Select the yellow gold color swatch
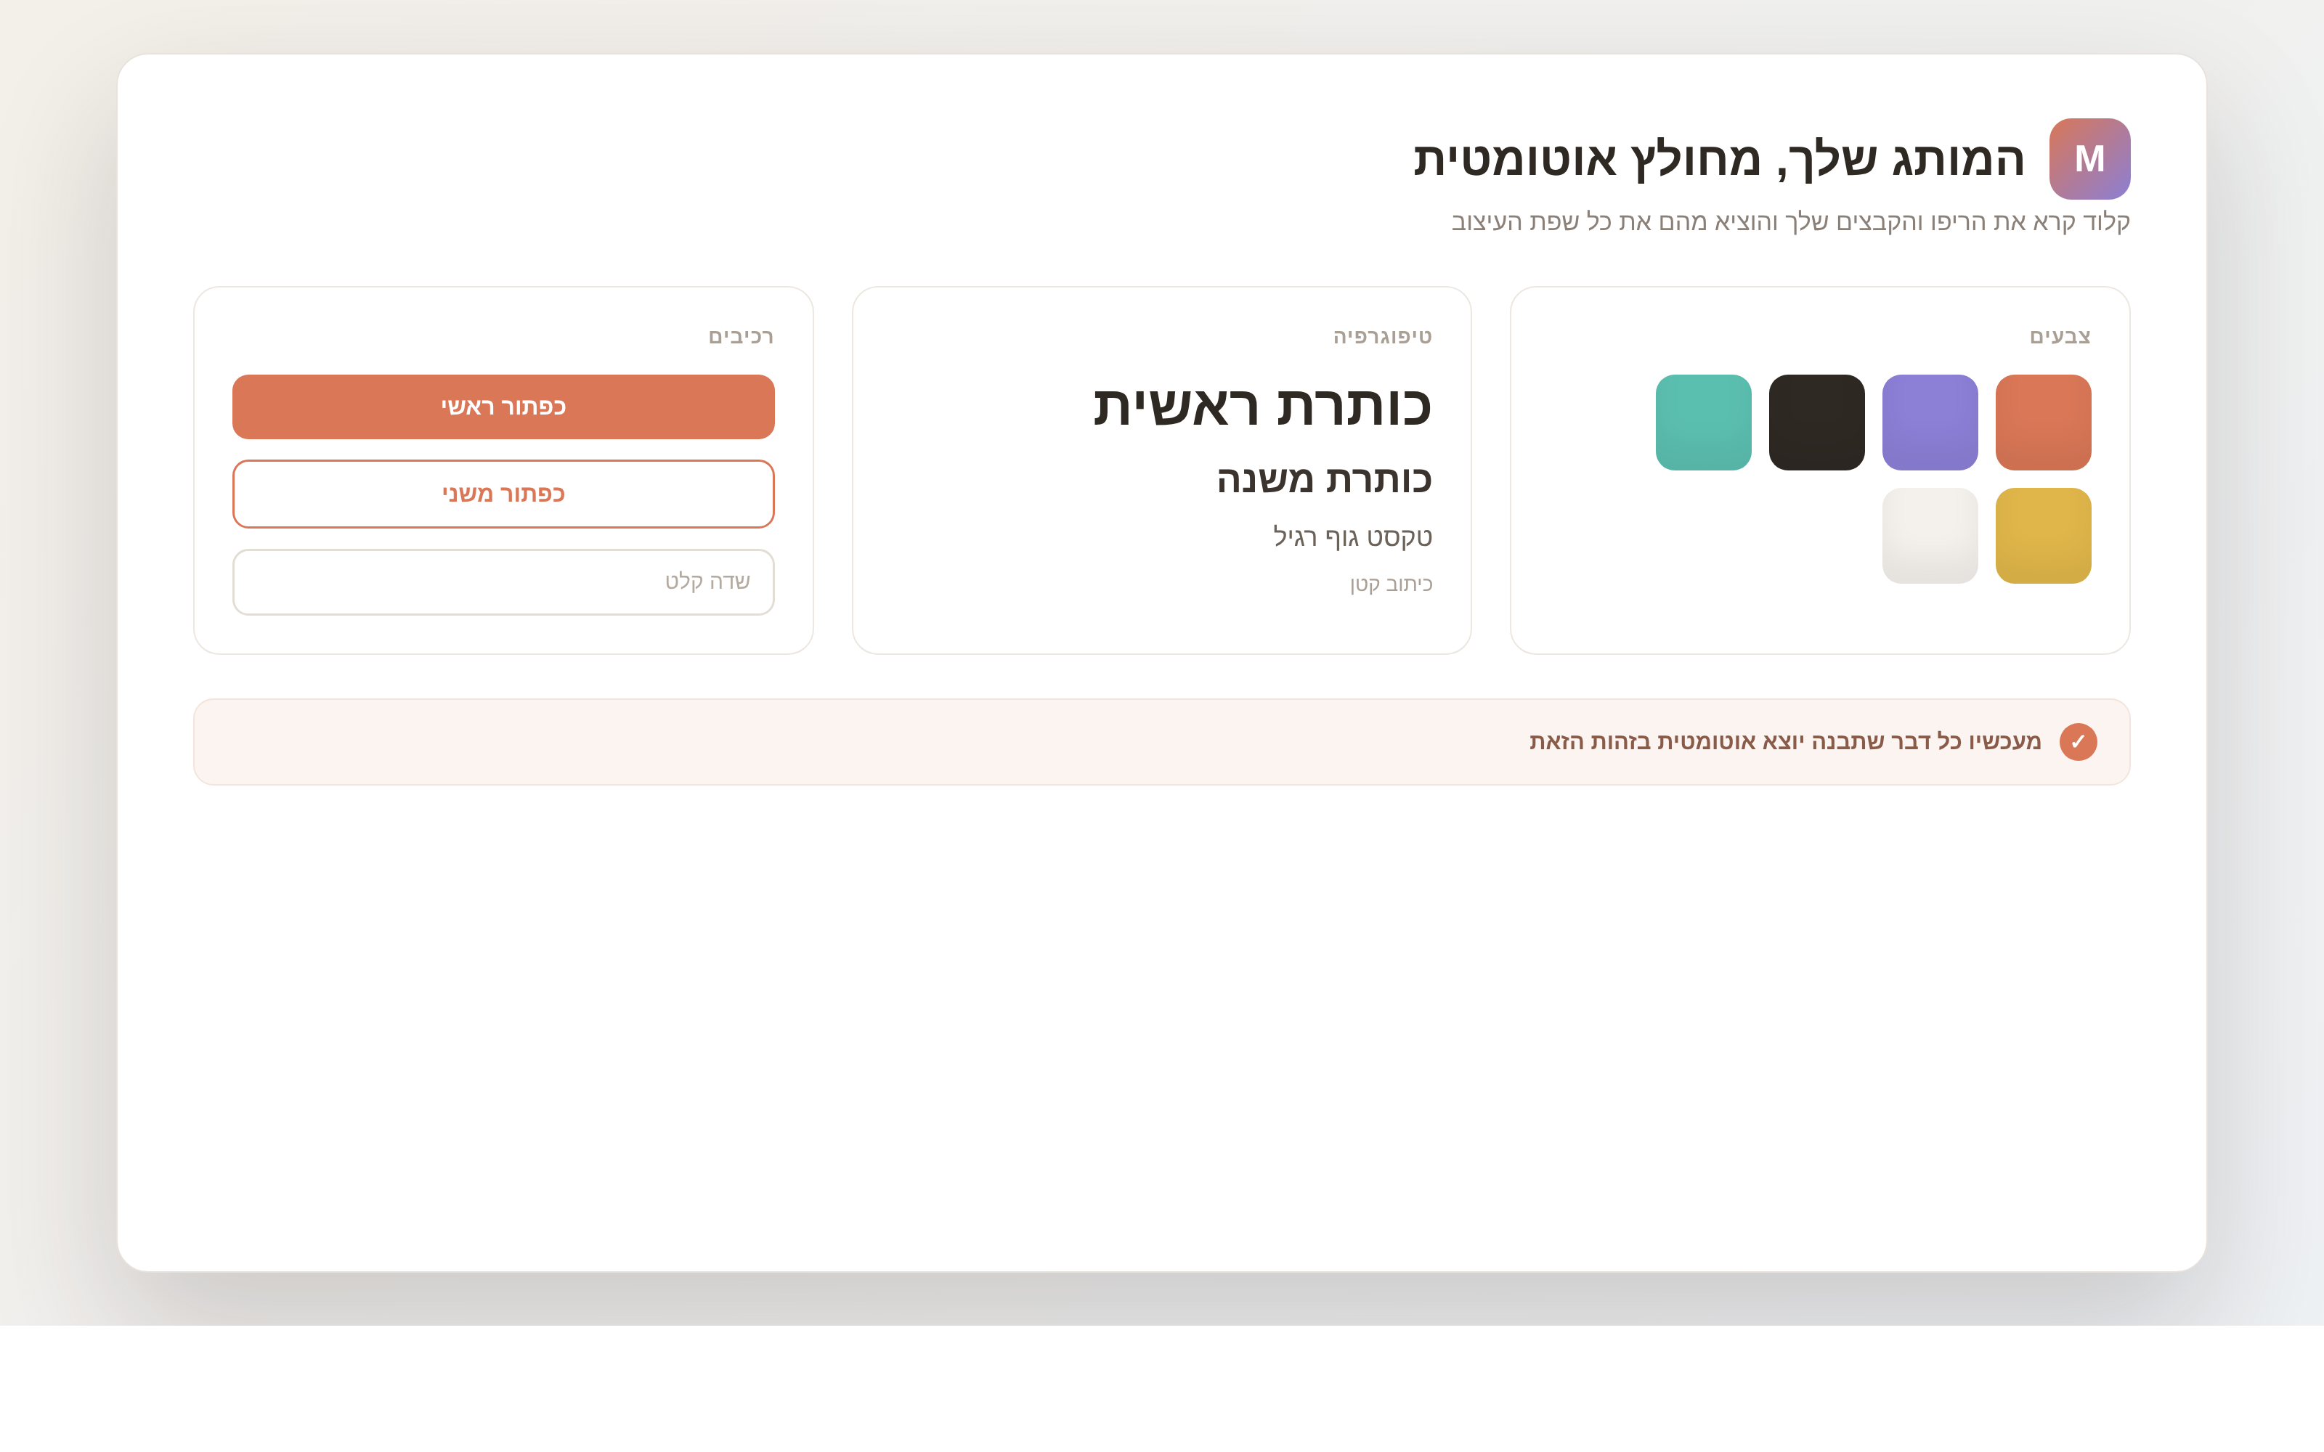 (2043, 536)
